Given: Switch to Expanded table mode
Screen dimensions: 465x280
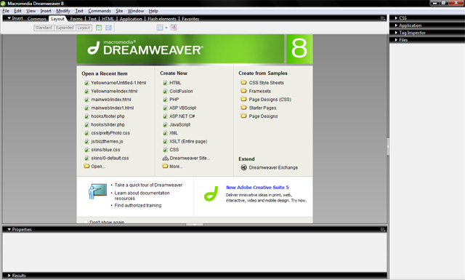Looking at the screenshot, I should click(65, 28).
